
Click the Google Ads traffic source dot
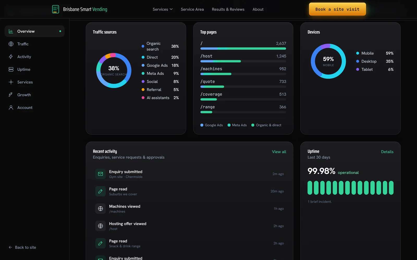[143, 65]
